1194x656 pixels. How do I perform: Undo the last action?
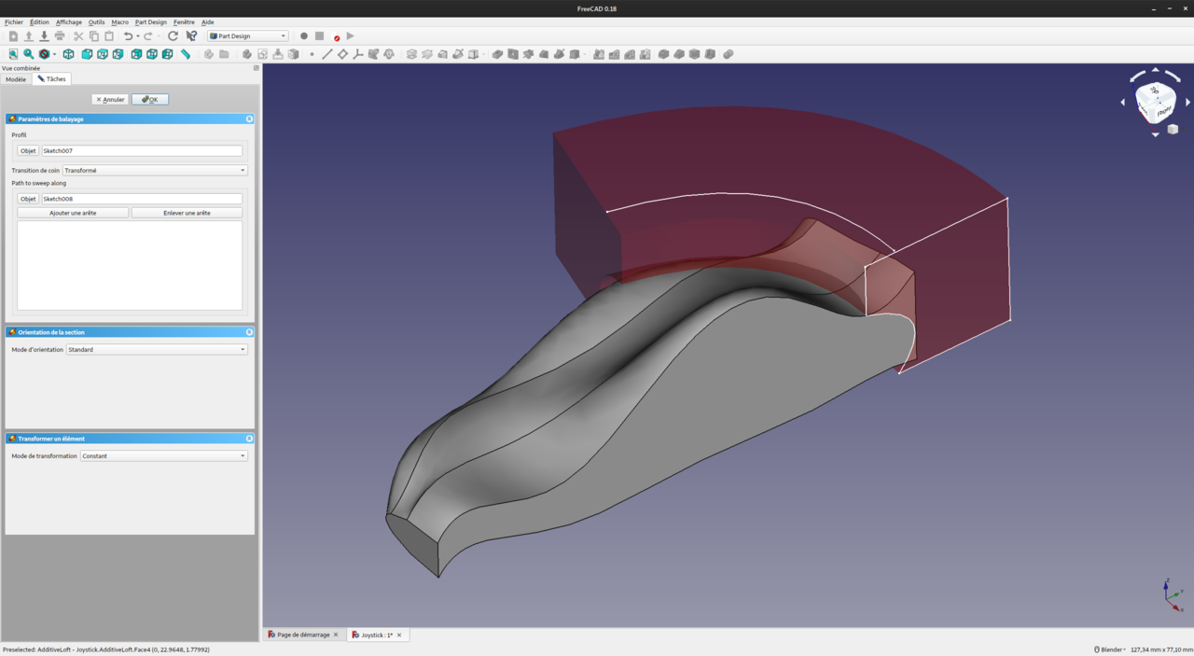pos(128,36)
